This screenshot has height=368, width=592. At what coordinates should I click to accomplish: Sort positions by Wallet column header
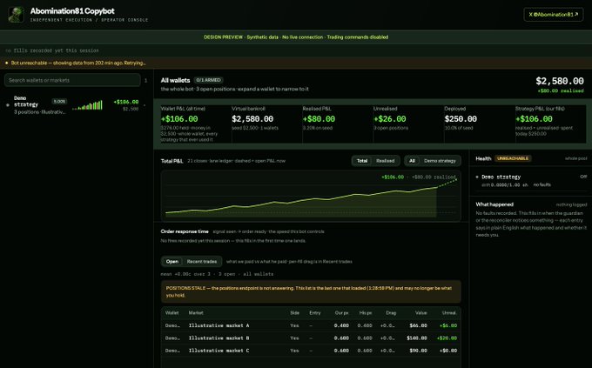[172, 313]
